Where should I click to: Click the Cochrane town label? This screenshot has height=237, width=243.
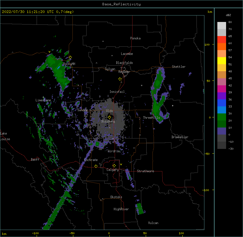(x=91, y=160)
